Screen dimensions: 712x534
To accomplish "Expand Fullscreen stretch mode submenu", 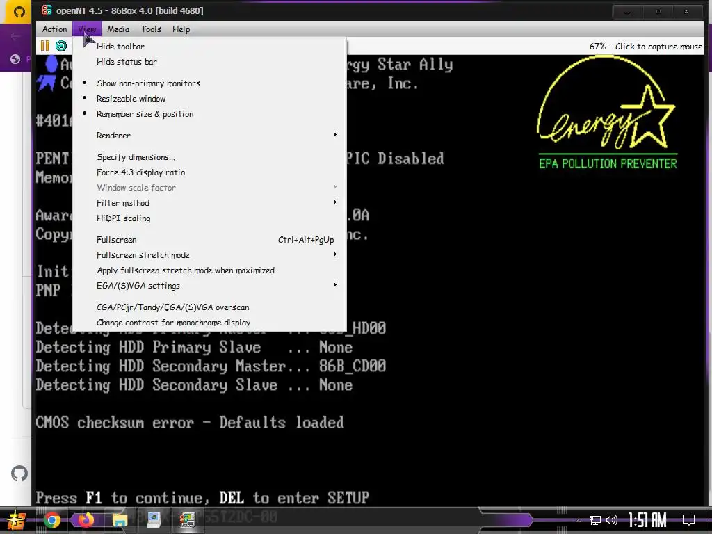I will pos(209,255).
